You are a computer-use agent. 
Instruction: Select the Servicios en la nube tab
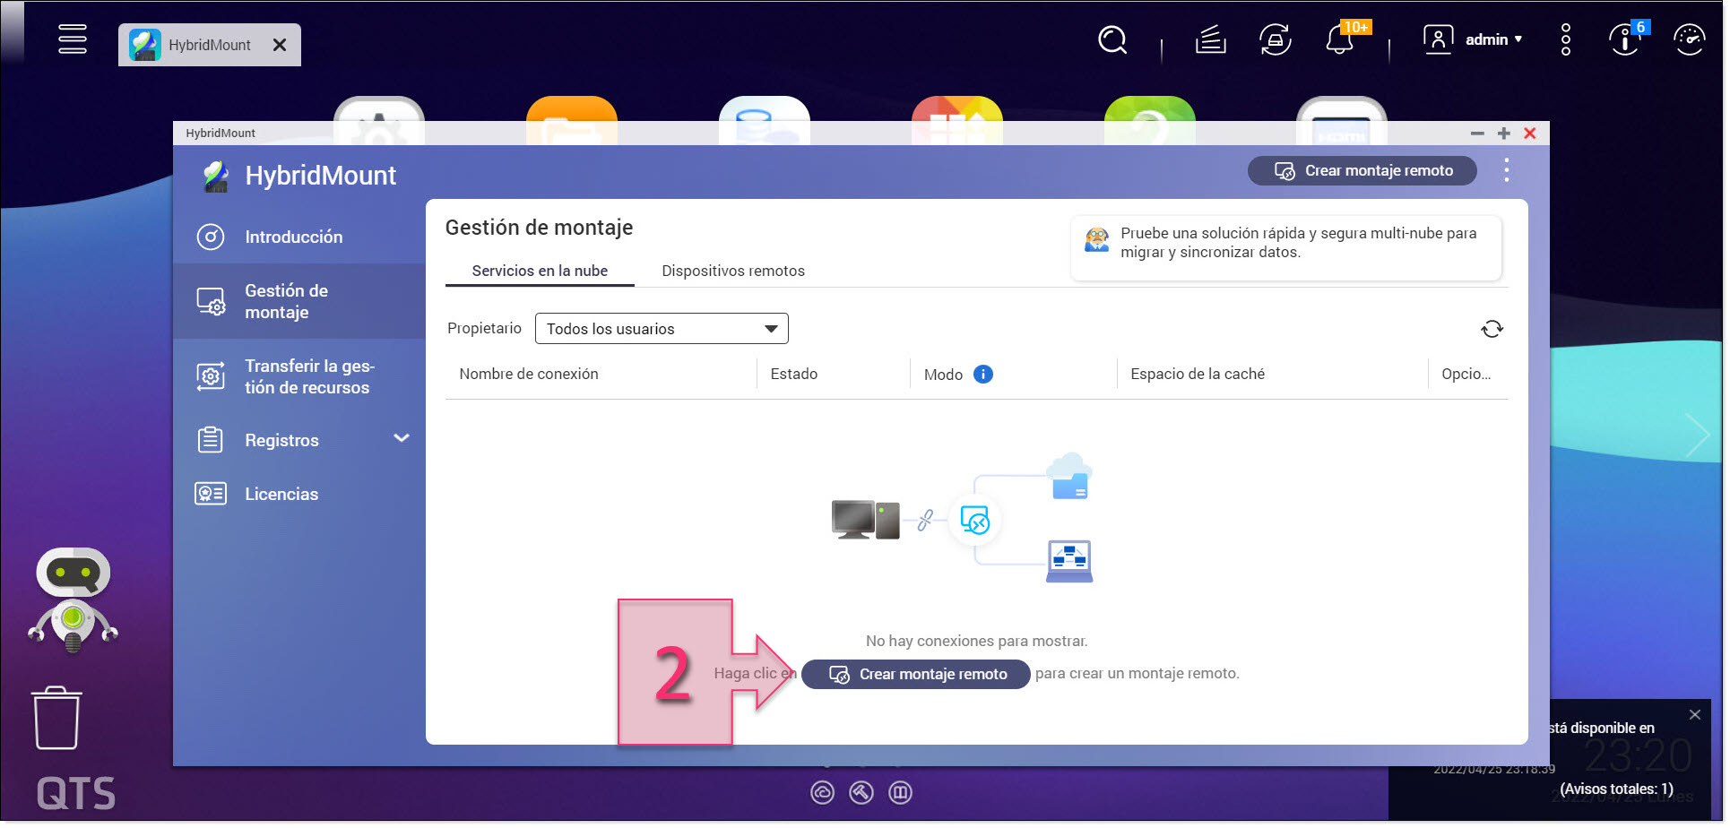(541, 272)
